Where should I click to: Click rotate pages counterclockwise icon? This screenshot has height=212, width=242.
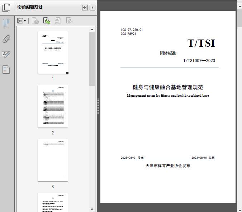(58, 21)
